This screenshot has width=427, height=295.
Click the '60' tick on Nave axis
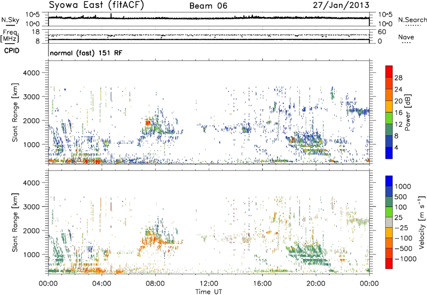(x=382, y=32)
